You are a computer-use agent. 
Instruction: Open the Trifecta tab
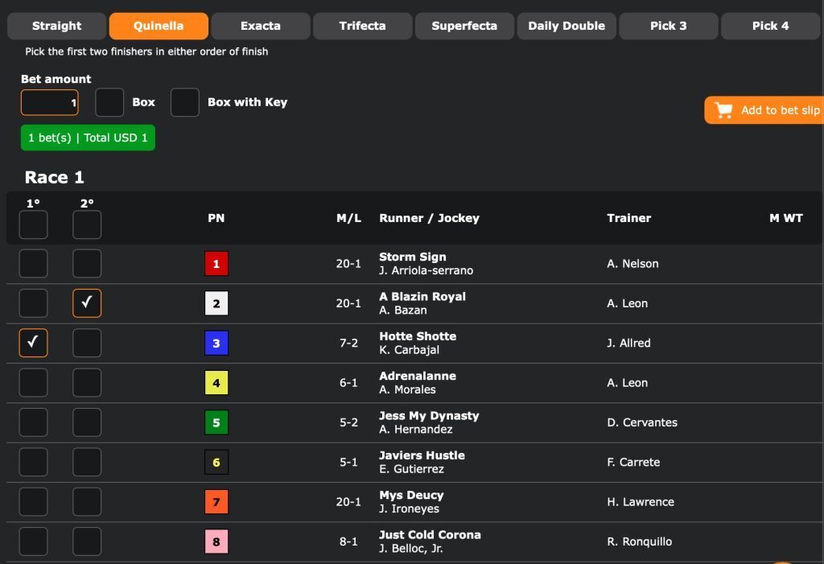[x=363, y=26]
